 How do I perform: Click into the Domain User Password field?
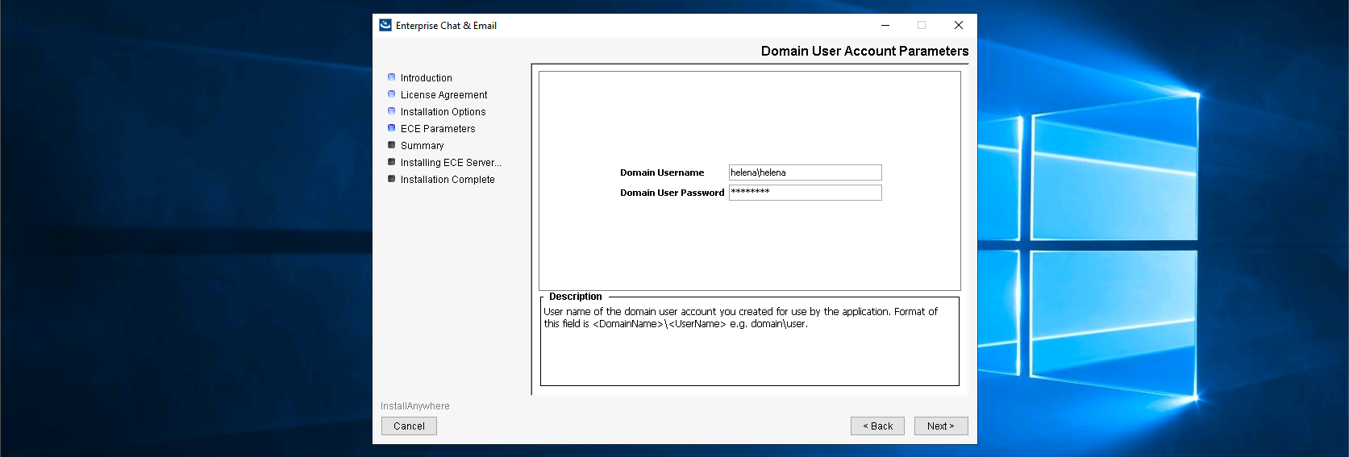(x=805, y=193)
